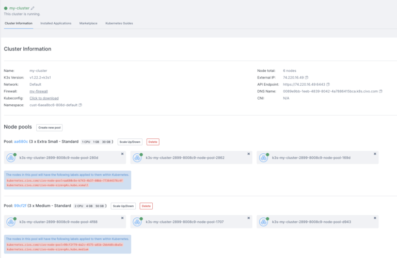The height and width of the screenshot is (258, 397).
Task: Click the External IP 74.220.16.49 value
Action: point(293,77)
